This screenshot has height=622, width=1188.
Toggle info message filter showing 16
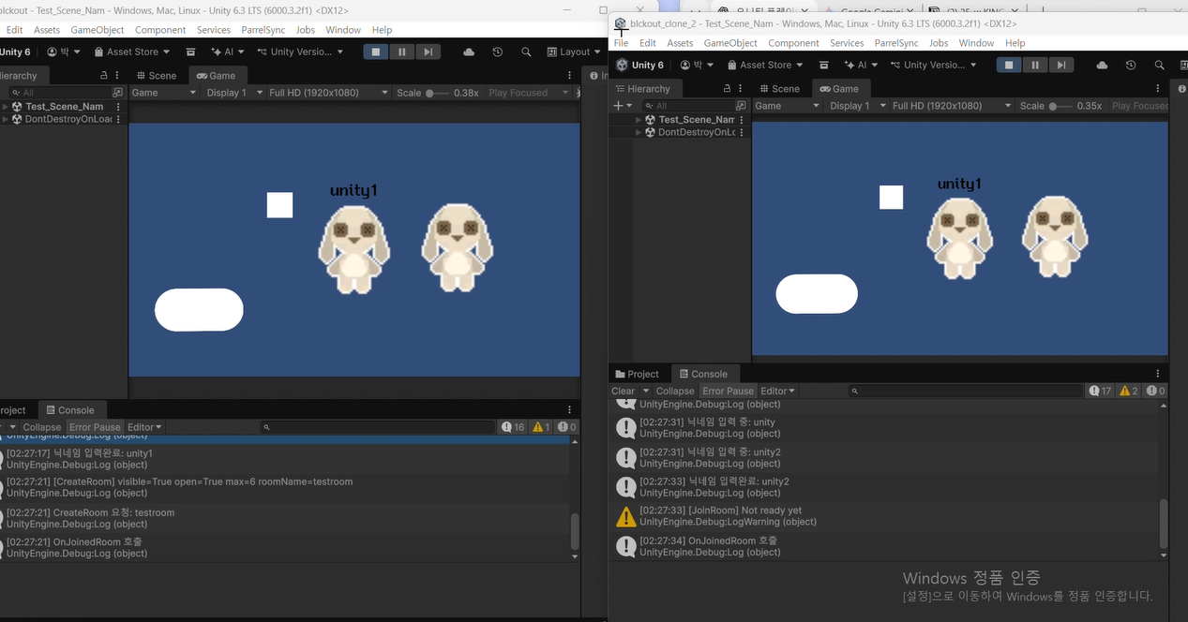pyautogui.click(x=512, y=427)
